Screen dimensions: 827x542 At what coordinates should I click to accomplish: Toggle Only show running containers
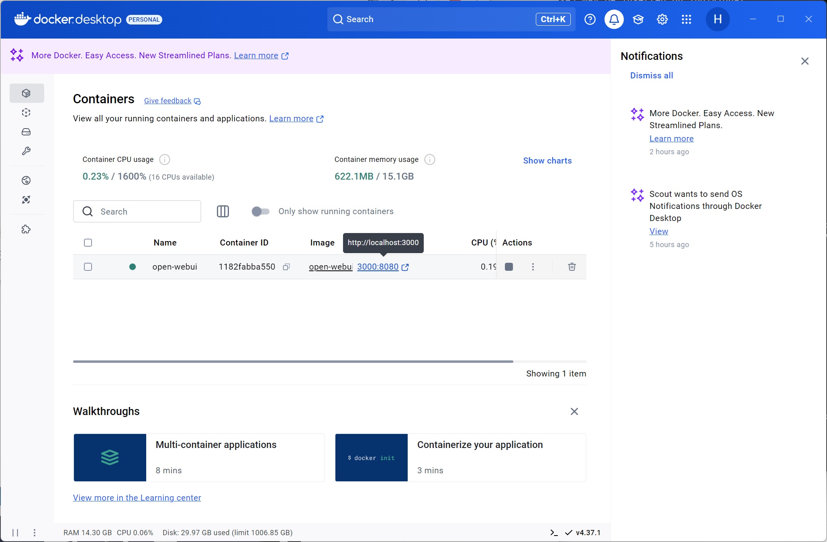pyautogui.click(x=260, y=211)
